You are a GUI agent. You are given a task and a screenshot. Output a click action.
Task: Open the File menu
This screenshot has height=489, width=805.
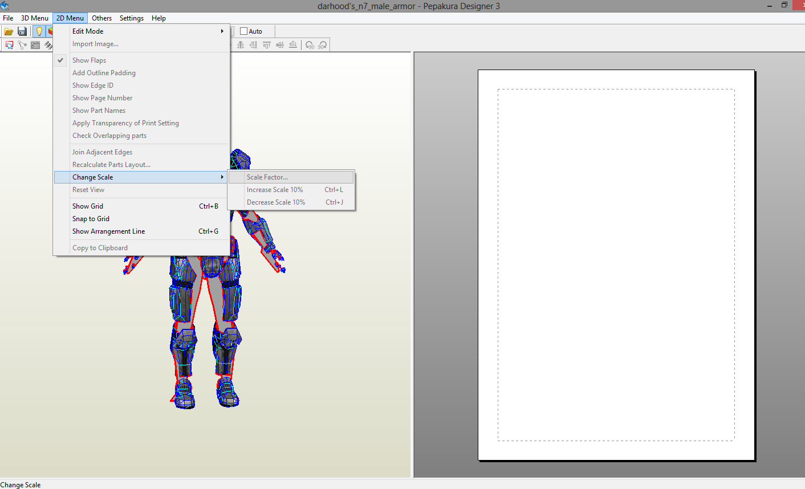[x=8, y=18]
